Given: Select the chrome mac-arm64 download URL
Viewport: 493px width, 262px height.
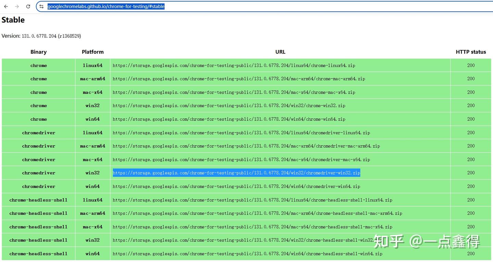Looking at the screenshot, I should point(239,79).
